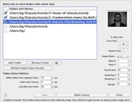Click the Dracula preview thumbnail
Screen dimensions: 132x102
[117, 19]
